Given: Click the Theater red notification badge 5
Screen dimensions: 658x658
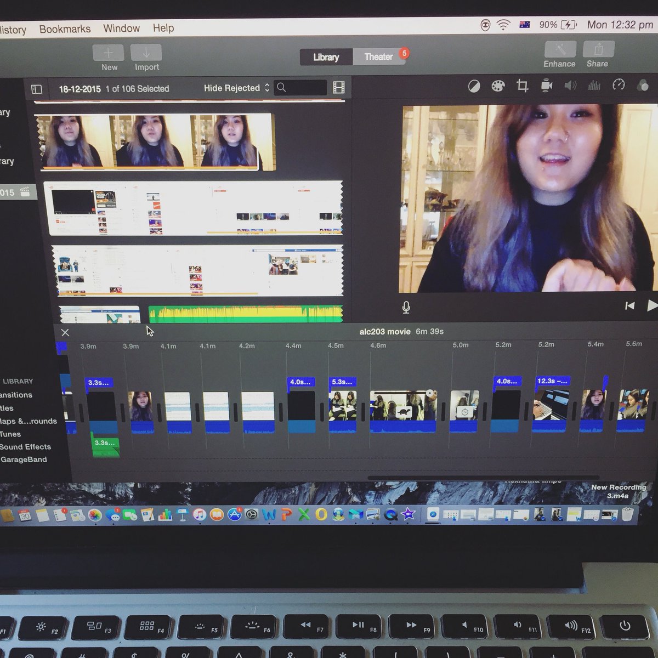Looking at the screenshot, I should 404,53.
